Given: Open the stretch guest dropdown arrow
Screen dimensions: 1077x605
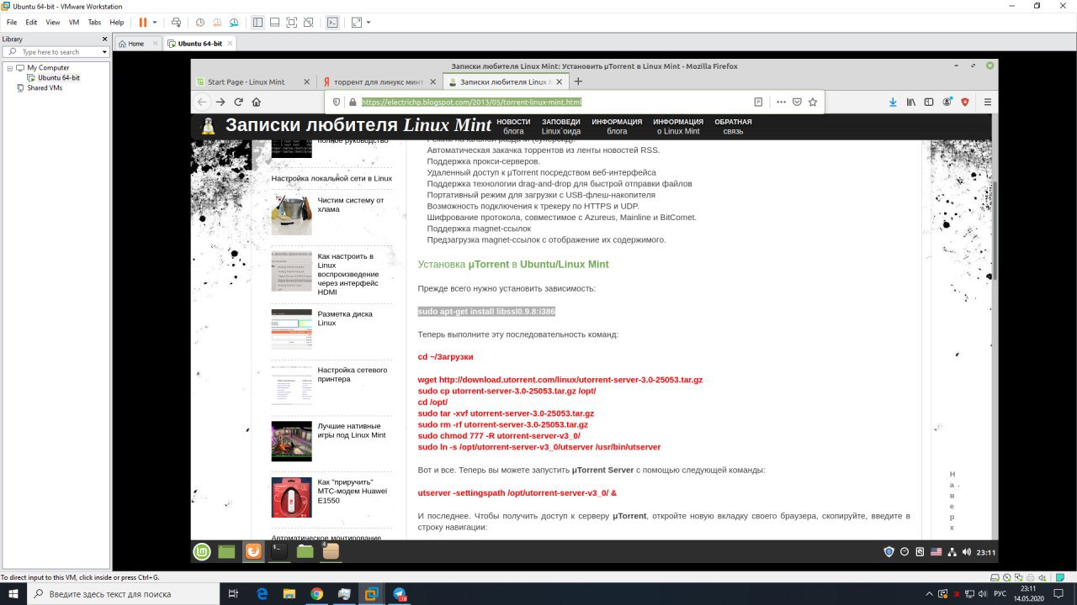Looking at the screenshot, I should (x=369, y=22).
